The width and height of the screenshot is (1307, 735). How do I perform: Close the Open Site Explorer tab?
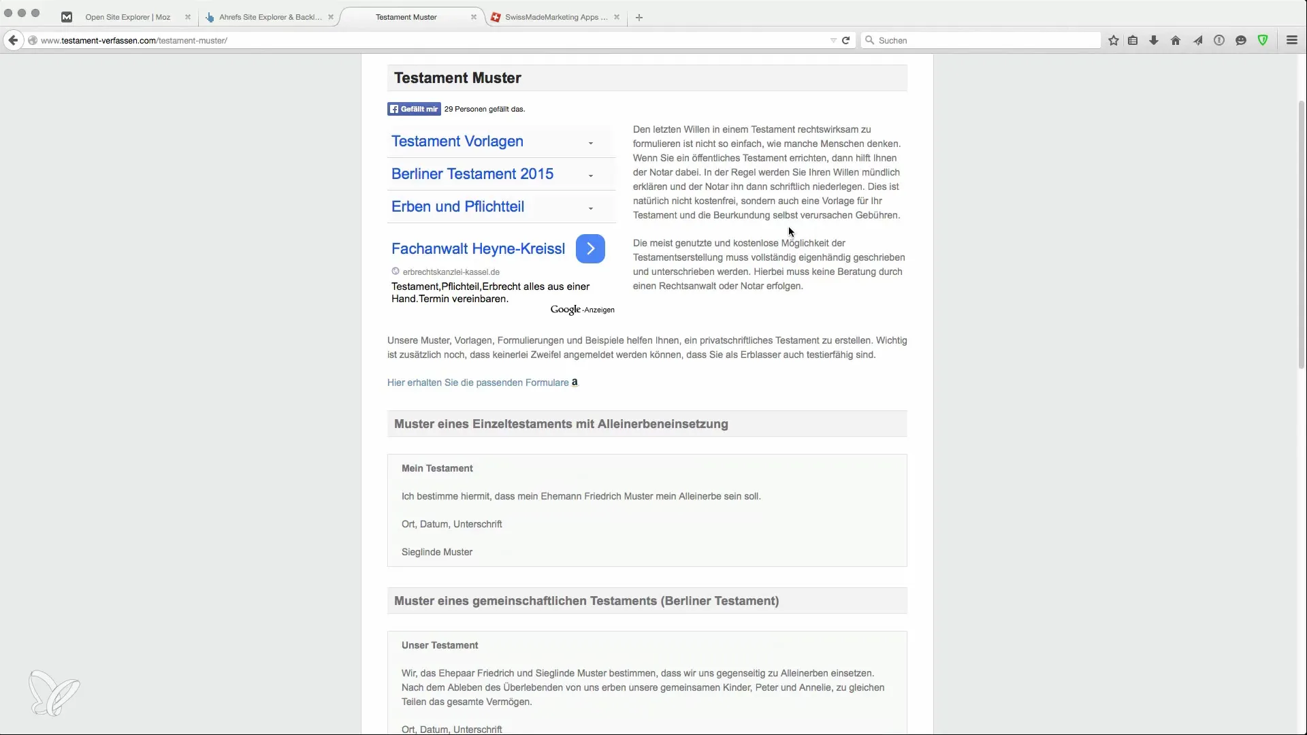(x=188, y=17)
